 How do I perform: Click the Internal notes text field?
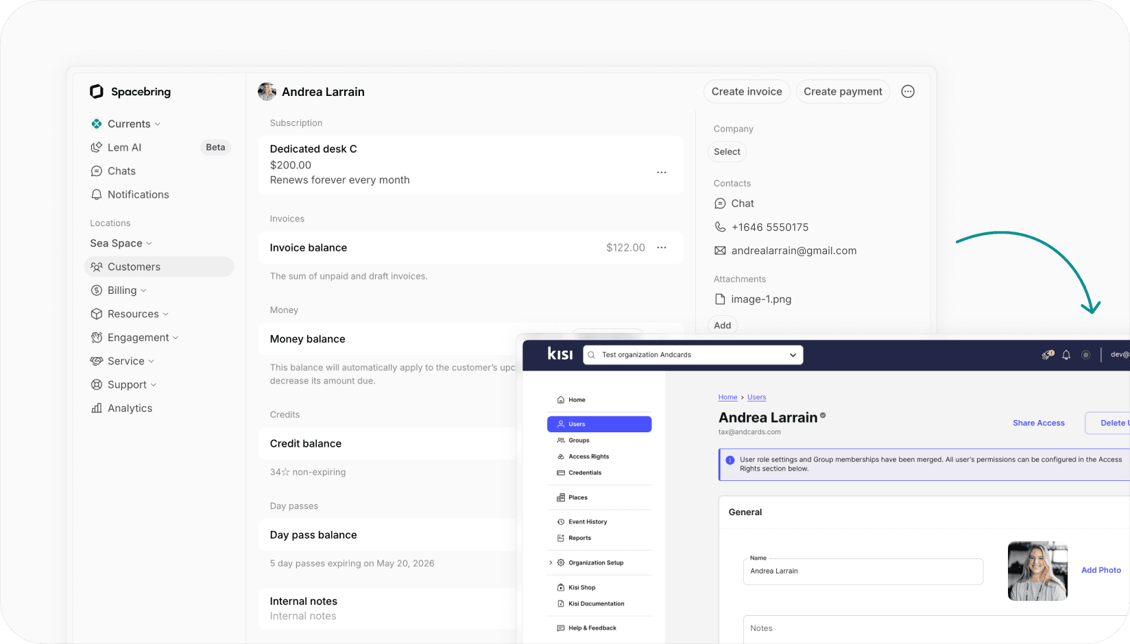tap(387, 609)
